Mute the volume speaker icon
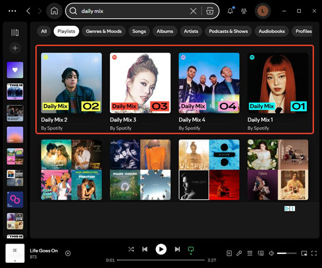This screenshot has height=268, width=322. click(271, 253)
